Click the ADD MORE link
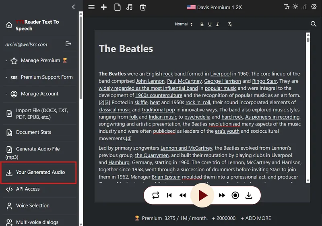 coord(256,218)
